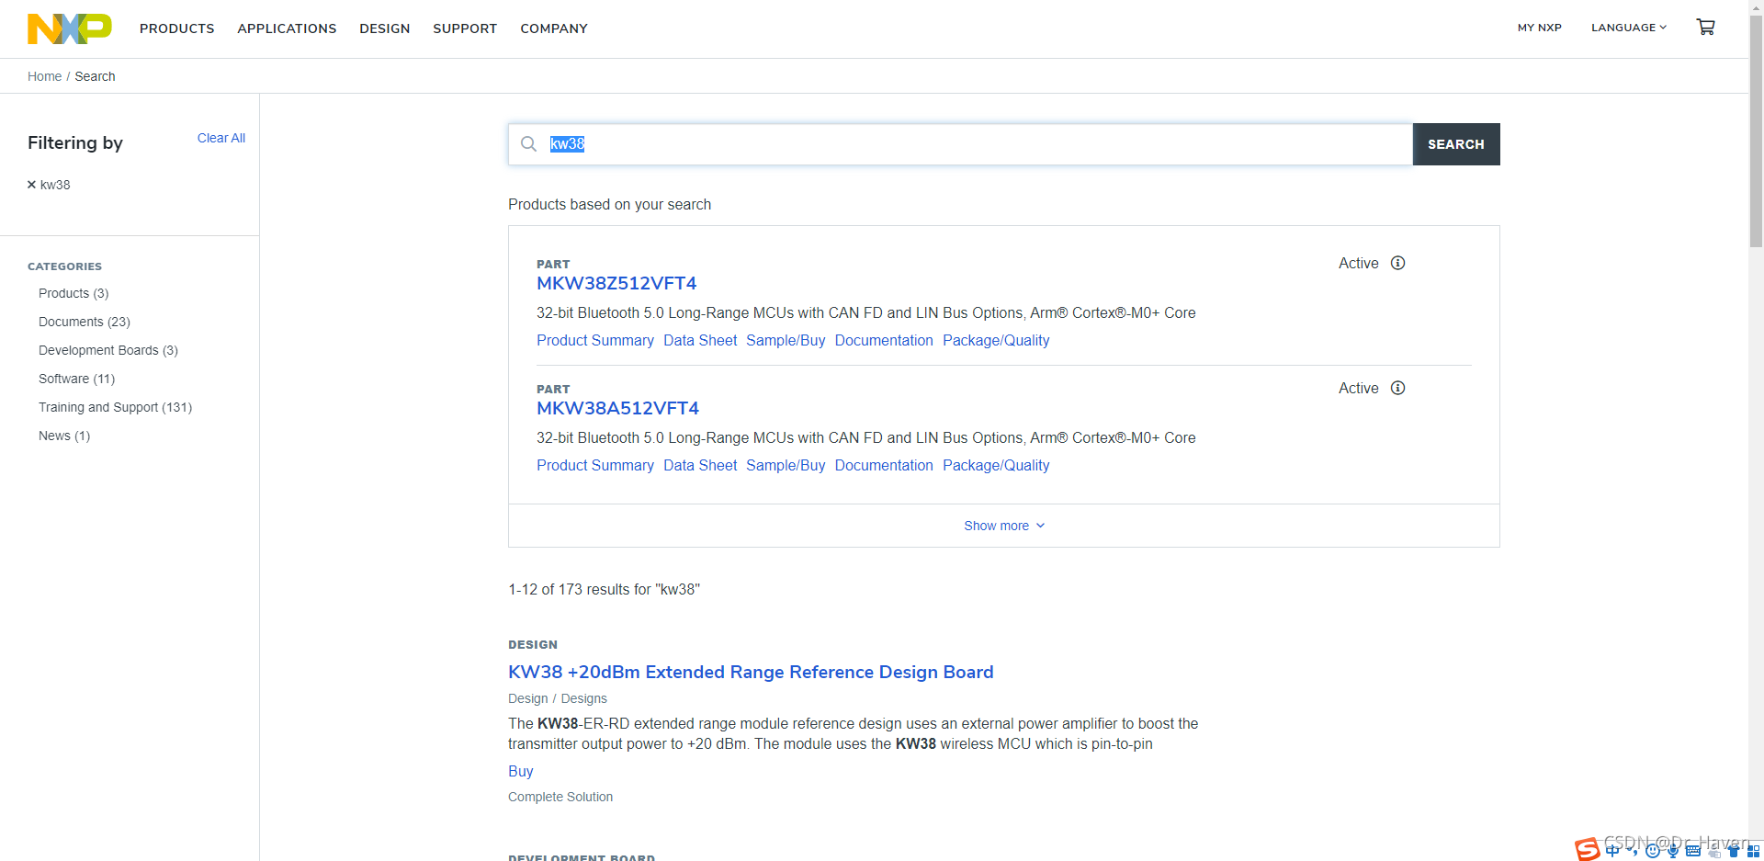
Task: Open the PRODUCTS menu
Action: 177,28
